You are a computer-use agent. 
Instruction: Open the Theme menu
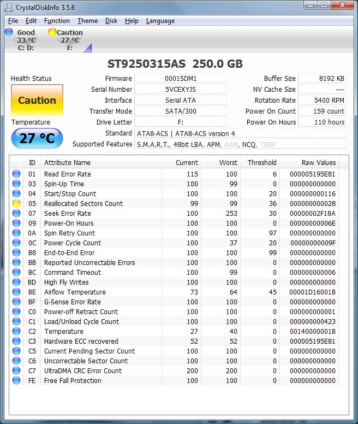pos(87,21)
